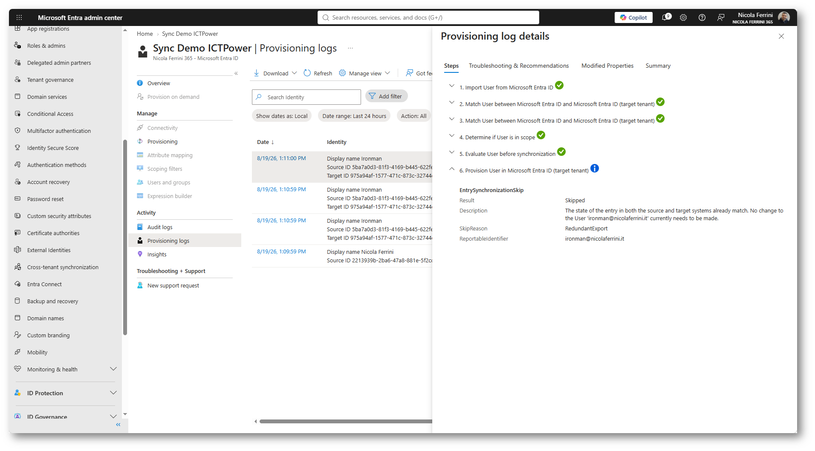Viewport: 815px width, 451px height.
Task: Expand the ID Protection section
Action: click(x=113, y=393)
